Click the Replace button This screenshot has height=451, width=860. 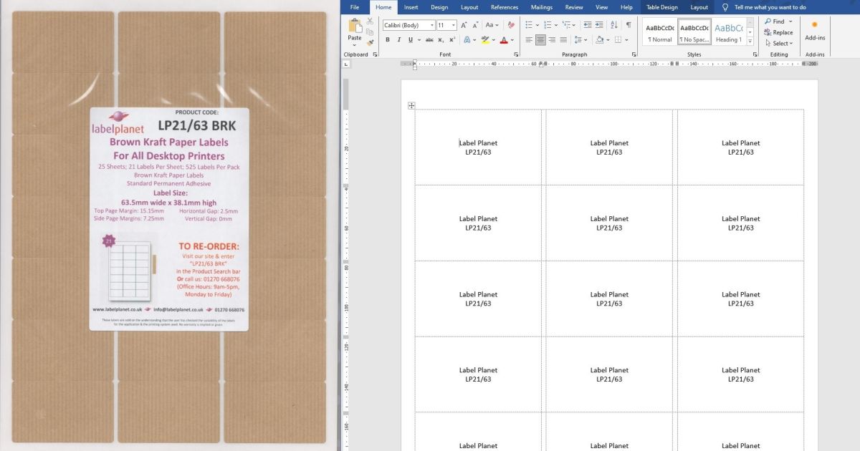[778, 32]
